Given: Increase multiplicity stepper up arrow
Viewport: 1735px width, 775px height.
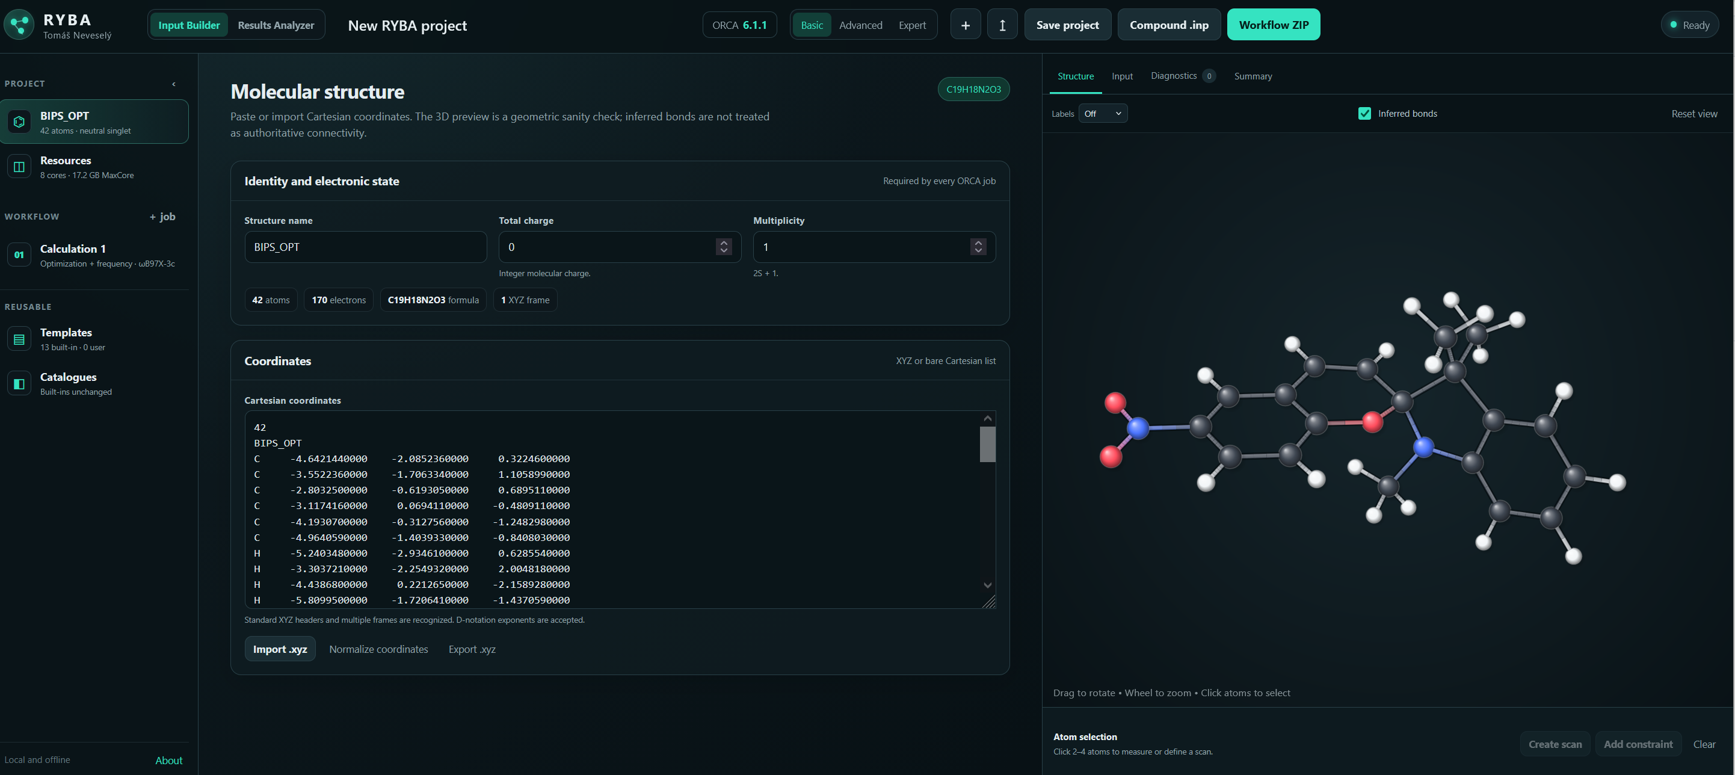Looking at the screenshot, I should 978,242.
